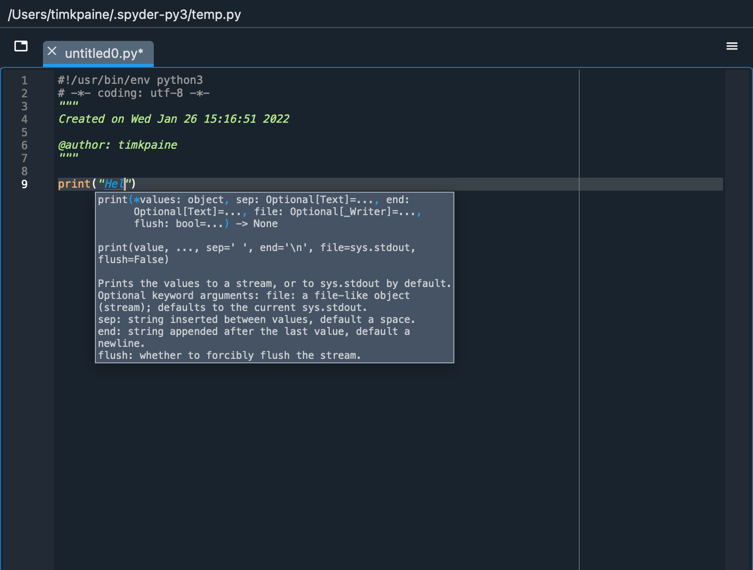
Task: Click line number 4 in the gutter
Action: [24, 119]
